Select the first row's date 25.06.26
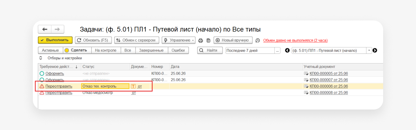 click(178, 73)
